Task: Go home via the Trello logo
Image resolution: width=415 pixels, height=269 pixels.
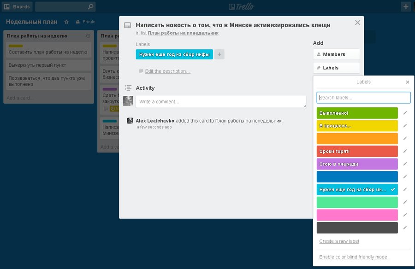Action: click(x=241, y=6)
